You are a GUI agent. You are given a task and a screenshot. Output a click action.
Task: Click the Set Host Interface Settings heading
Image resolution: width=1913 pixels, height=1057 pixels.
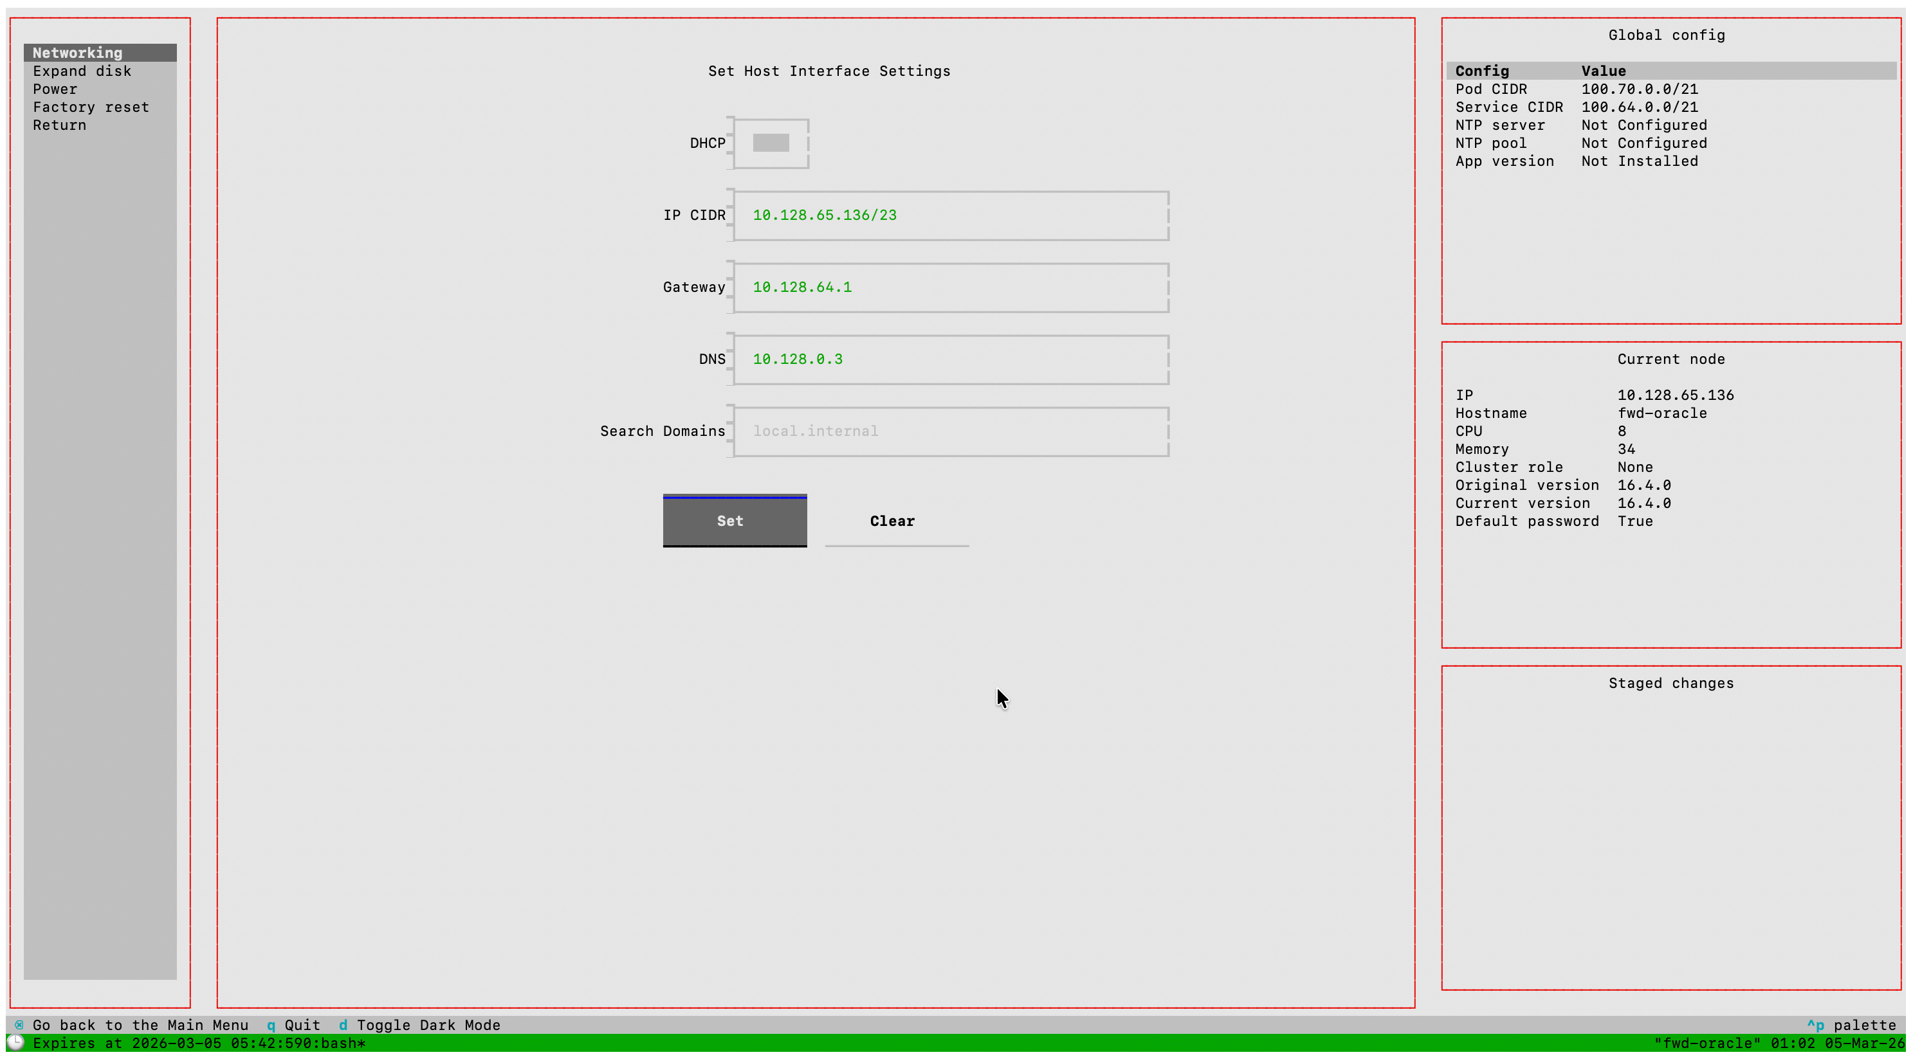pos(828,71)
